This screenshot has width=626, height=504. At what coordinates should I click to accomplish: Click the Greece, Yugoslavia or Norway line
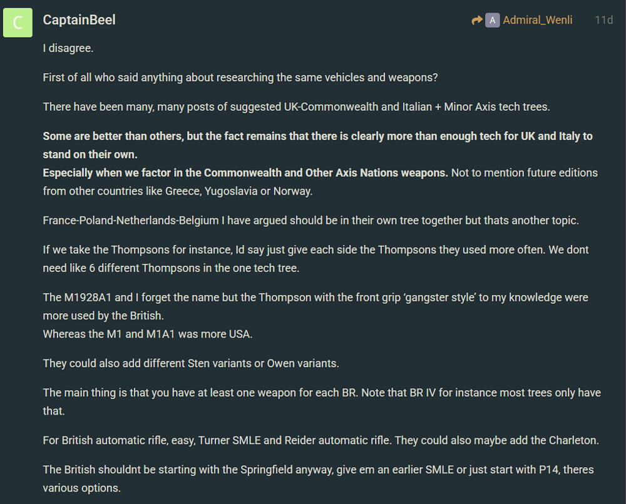click(178, 191)
